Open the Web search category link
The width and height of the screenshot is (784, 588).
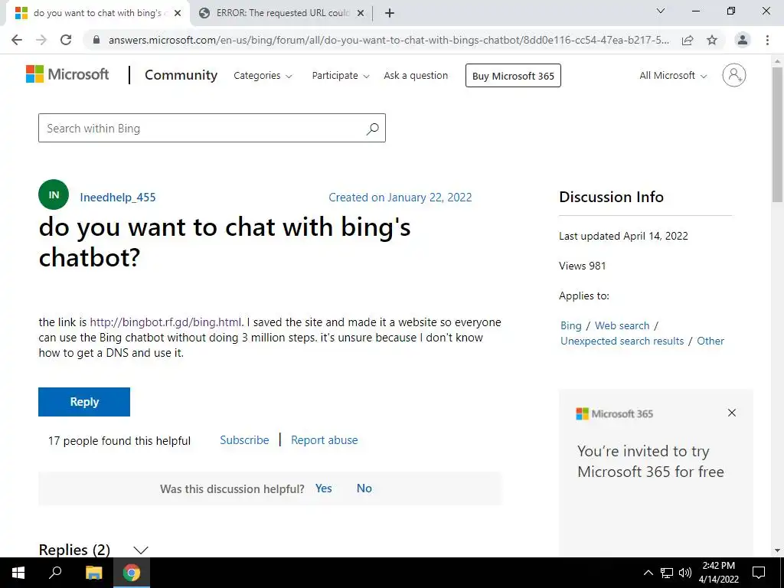622,325
